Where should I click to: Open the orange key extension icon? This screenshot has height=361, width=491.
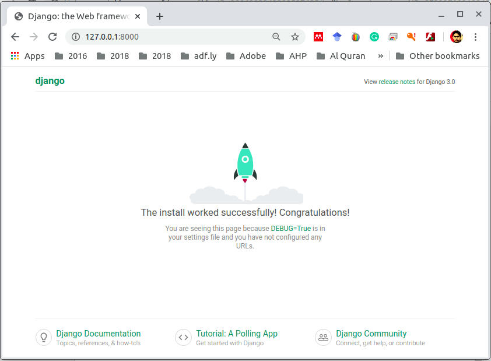click(x=412, y=37)
